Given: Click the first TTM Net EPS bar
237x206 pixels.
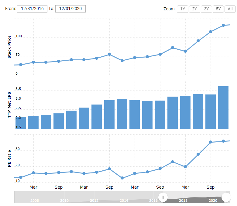Looking at the screenshot, I should pos(21,123).
